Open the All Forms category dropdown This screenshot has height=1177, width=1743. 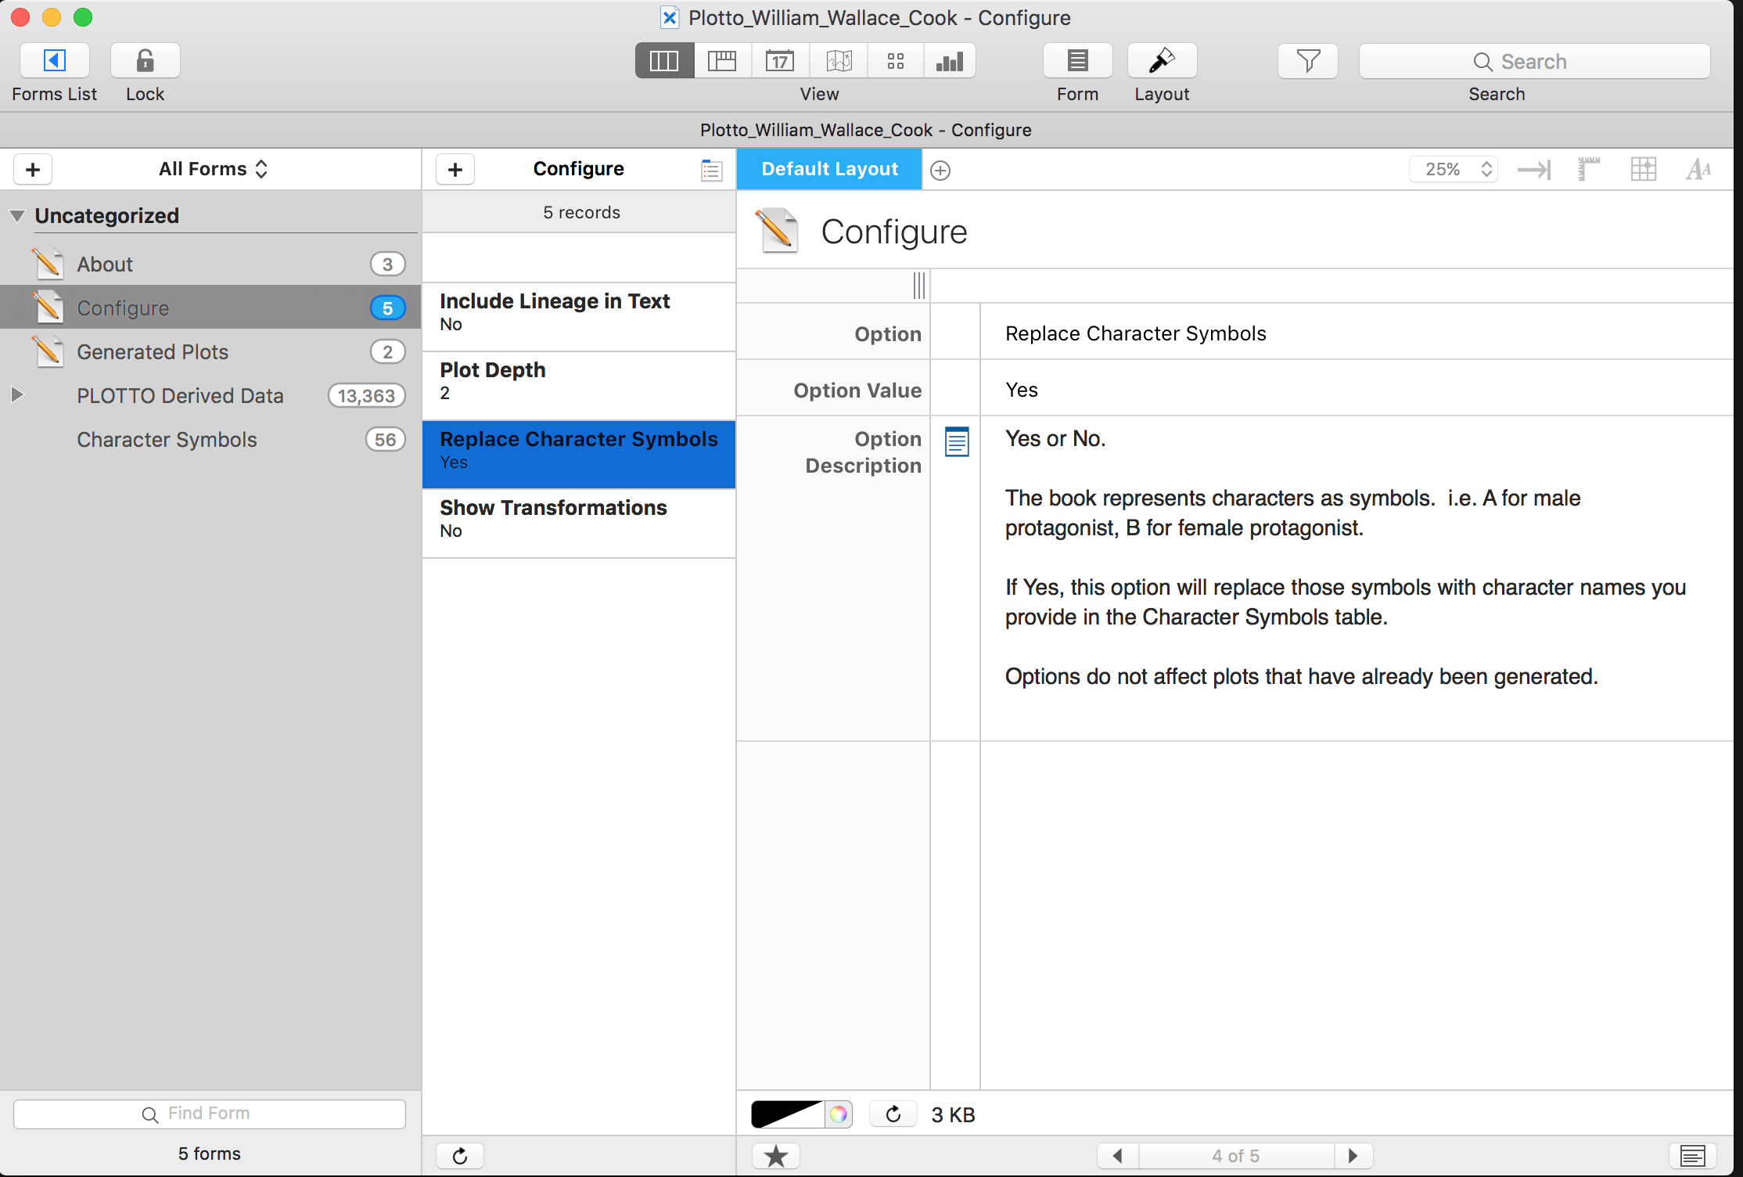click(x=214, y=169)
